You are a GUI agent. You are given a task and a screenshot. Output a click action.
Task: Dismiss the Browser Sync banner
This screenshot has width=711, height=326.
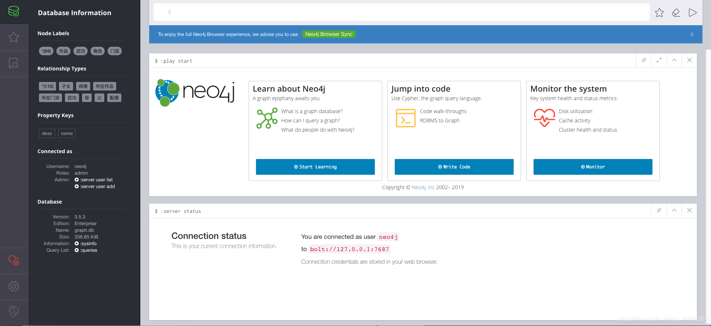692,34
